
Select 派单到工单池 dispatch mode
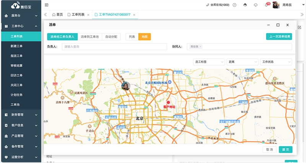pyautogui.click(x=90, y=37)
